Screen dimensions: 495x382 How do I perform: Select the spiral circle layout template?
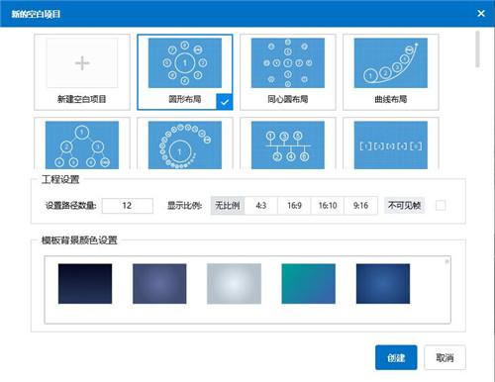(x=185, y=143)
